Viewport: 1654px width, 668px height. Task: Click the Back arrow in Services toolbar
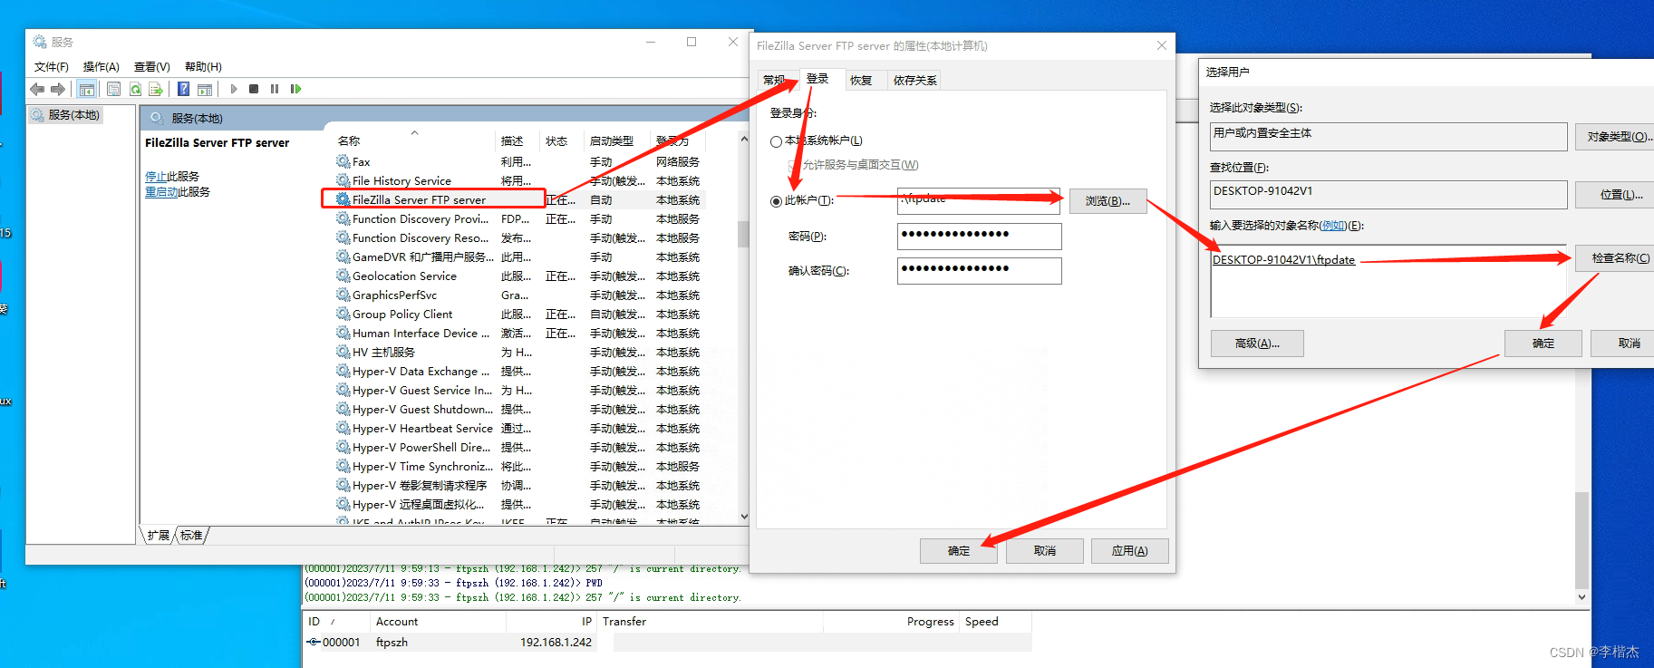pyautogui.click(x=37, y=89)
